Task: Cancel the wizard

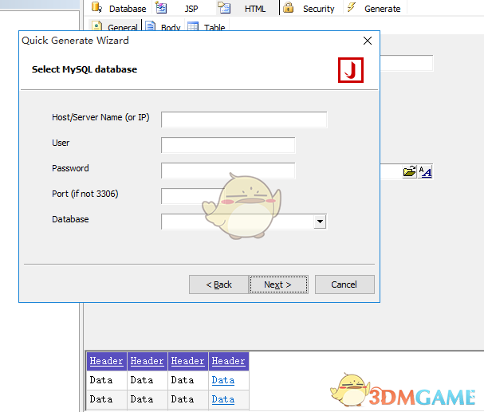Action: tap(344, 284)
